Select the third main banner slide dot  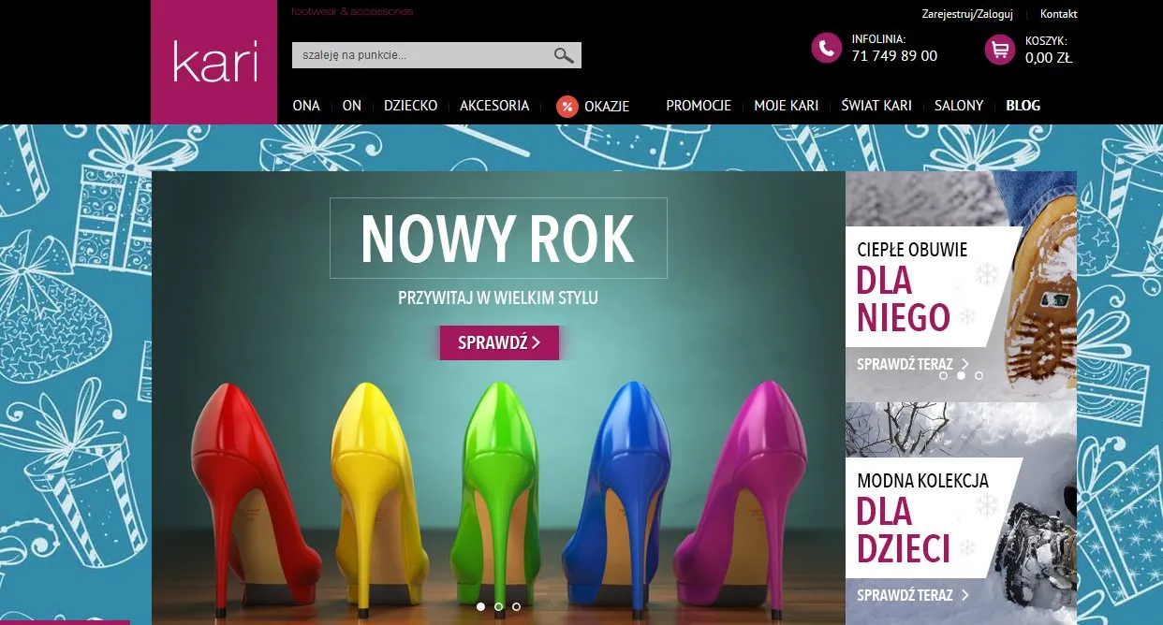click(516, 606)
